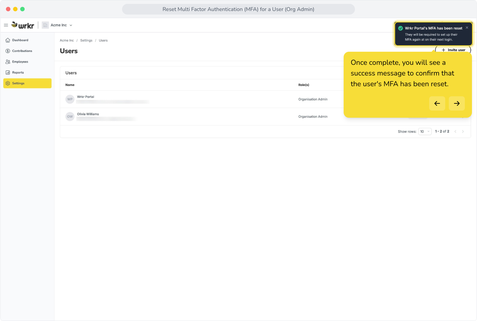Image resolution: width=477 pixels, height=321 pixels.
Task: Select Settings in the sidebar
Action: (27, 83)
